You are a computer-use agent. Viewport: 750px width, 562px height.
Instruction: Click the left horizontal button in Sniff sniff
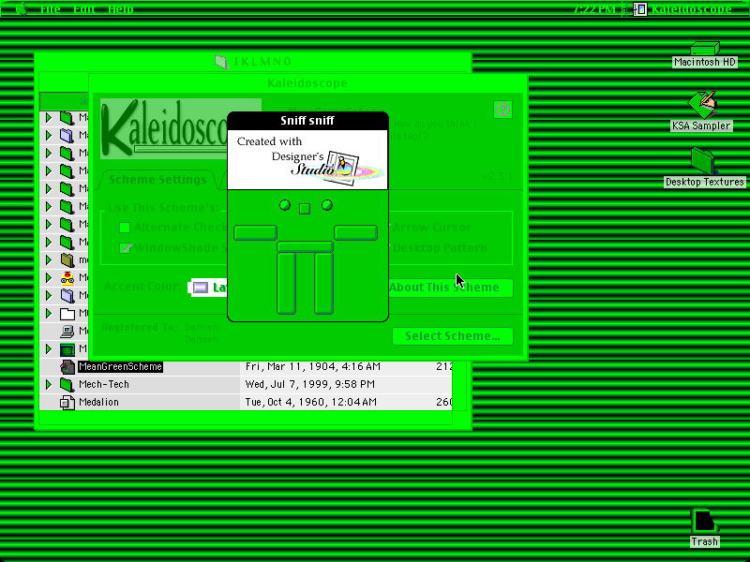pyautogui.click(x=255, y=232)
